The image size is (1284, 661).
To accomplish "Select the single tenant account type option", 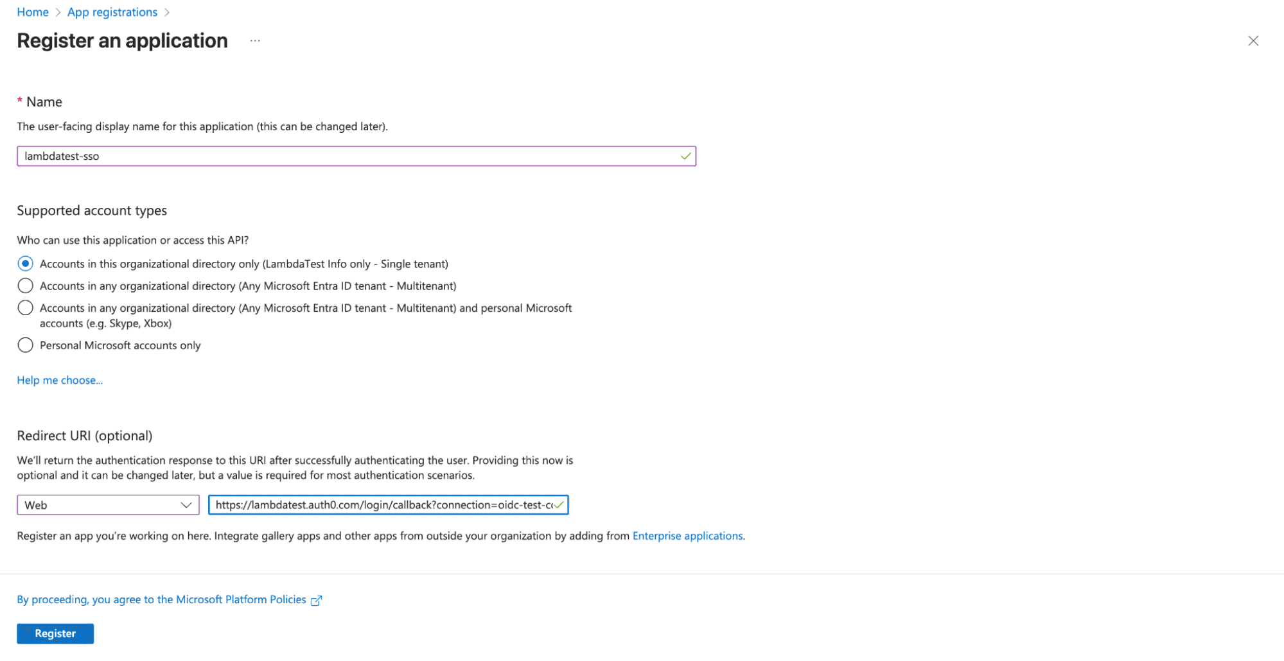I will [25, 263].
